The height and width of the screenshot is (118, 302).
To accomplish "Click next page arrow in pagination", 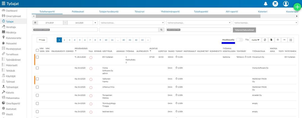I will pos(148,40).
